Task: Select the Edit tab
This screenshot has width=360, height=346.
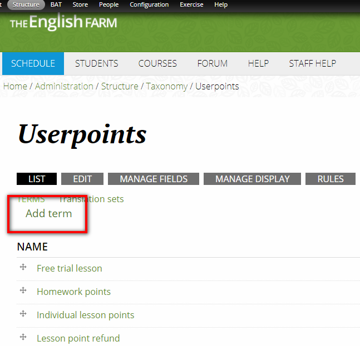Action: (x=82, y=179)
